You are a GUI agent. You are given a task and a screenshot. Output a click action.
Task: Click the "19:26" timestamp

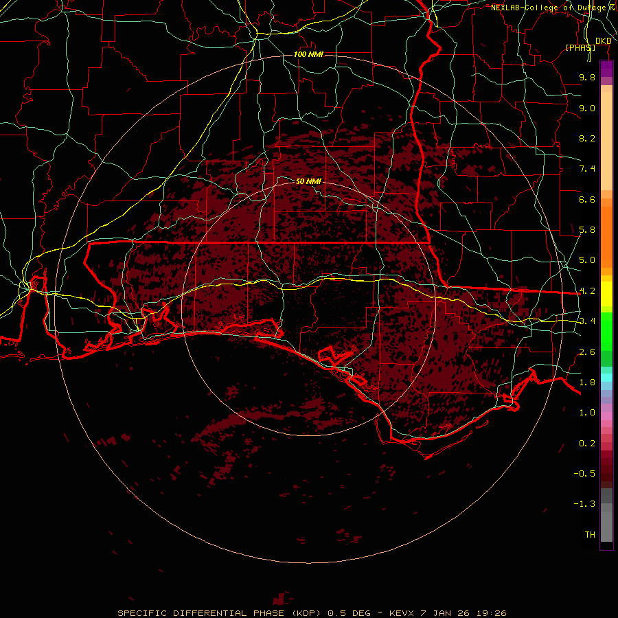tap(492, 613)
